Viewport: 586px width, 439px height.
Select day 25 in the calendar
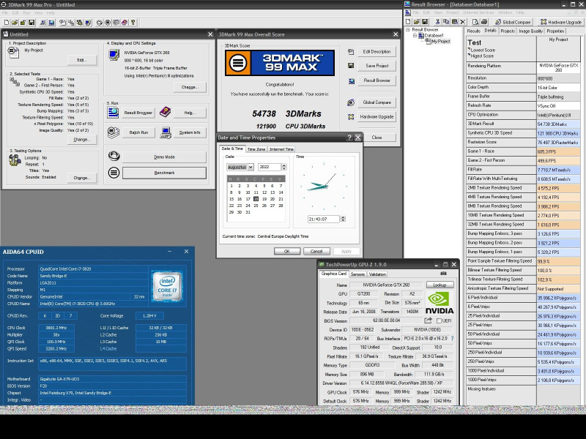(256, 206)
